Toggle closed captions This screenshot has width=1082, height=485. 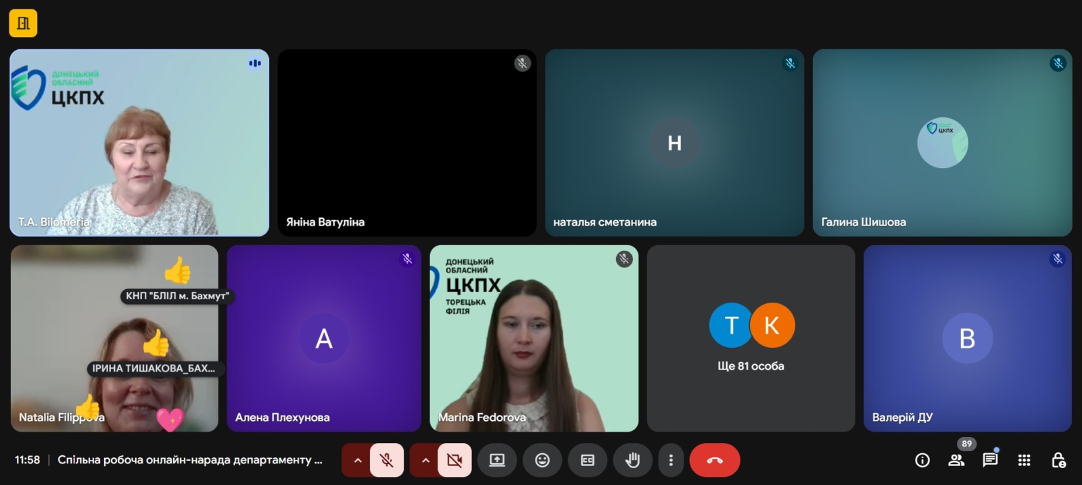[588, 460]
